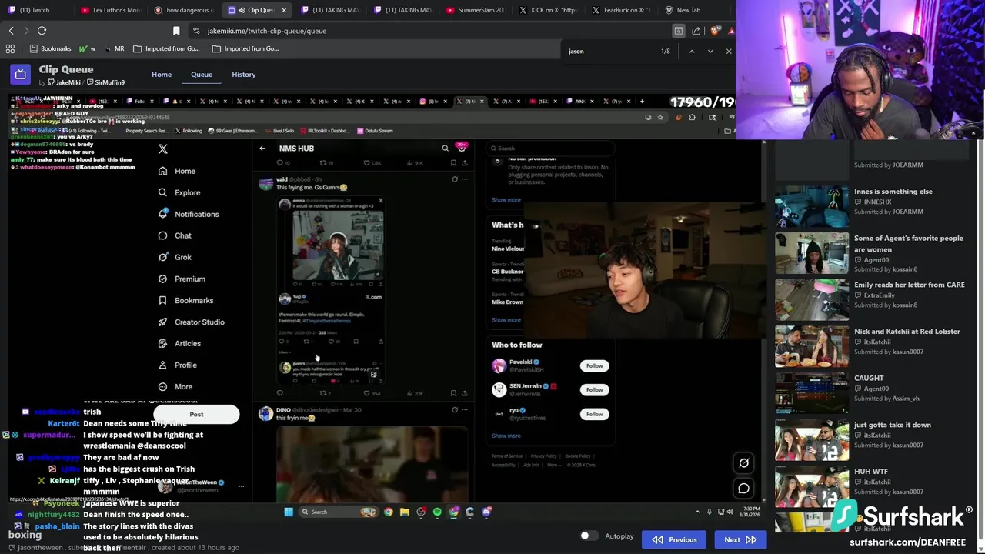The width and height of the screenshot is (985, 554).
Task: Click the Post button in X sidebar
Action: click(196, 415)
